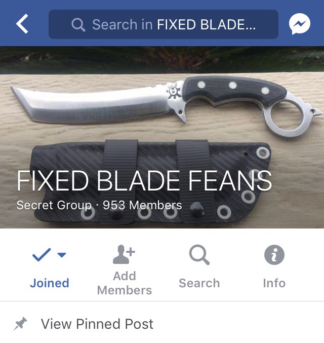
Task: Click the Joined label
Action: (50, 283)
